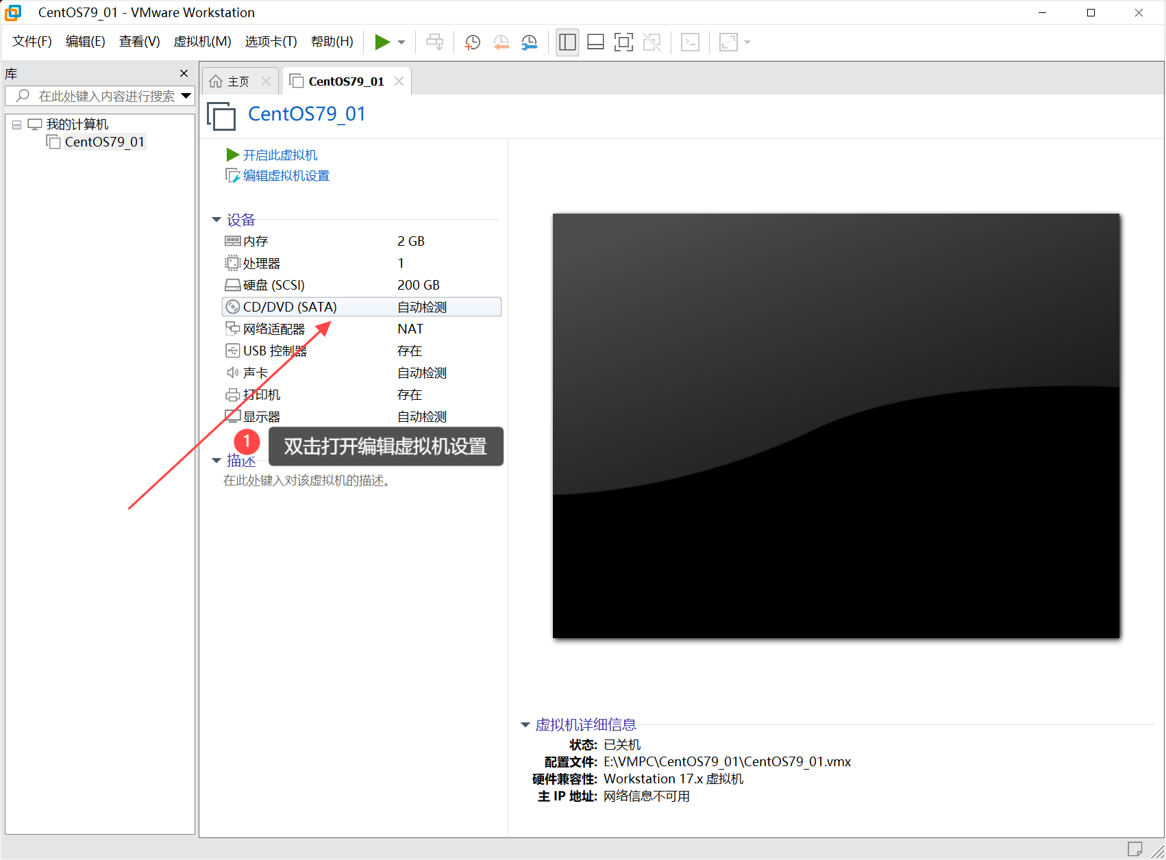Viewport: 1166px width, 860px height.
Task: Click the unity mode toolbar icon
Action: 652,42
